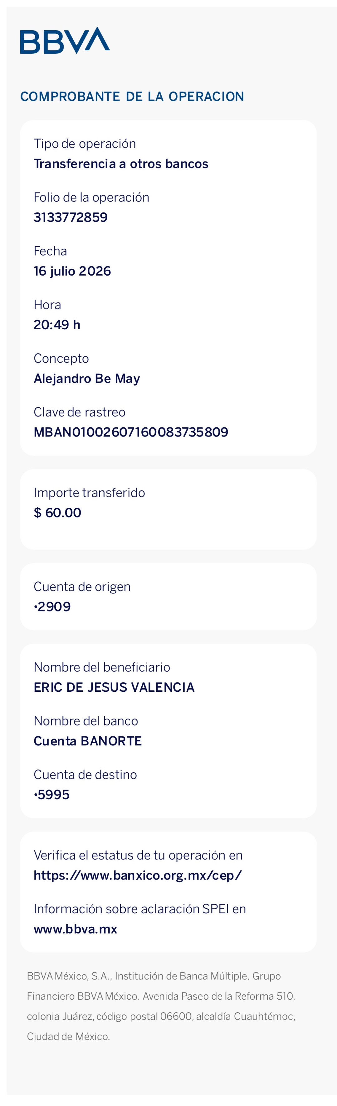Click Transferencia a otros bancos text

click(121, 164)
